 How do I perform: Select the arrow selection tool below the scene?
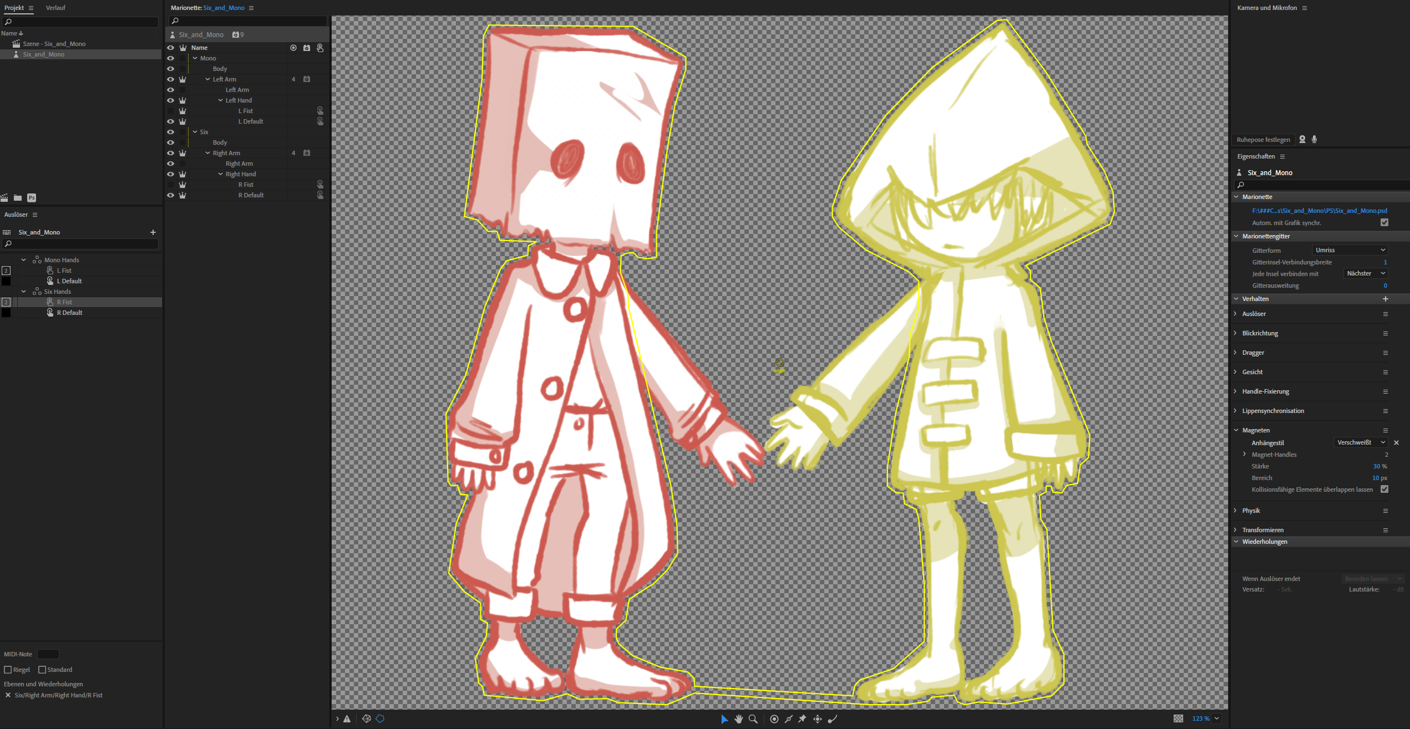pos(724,719)
